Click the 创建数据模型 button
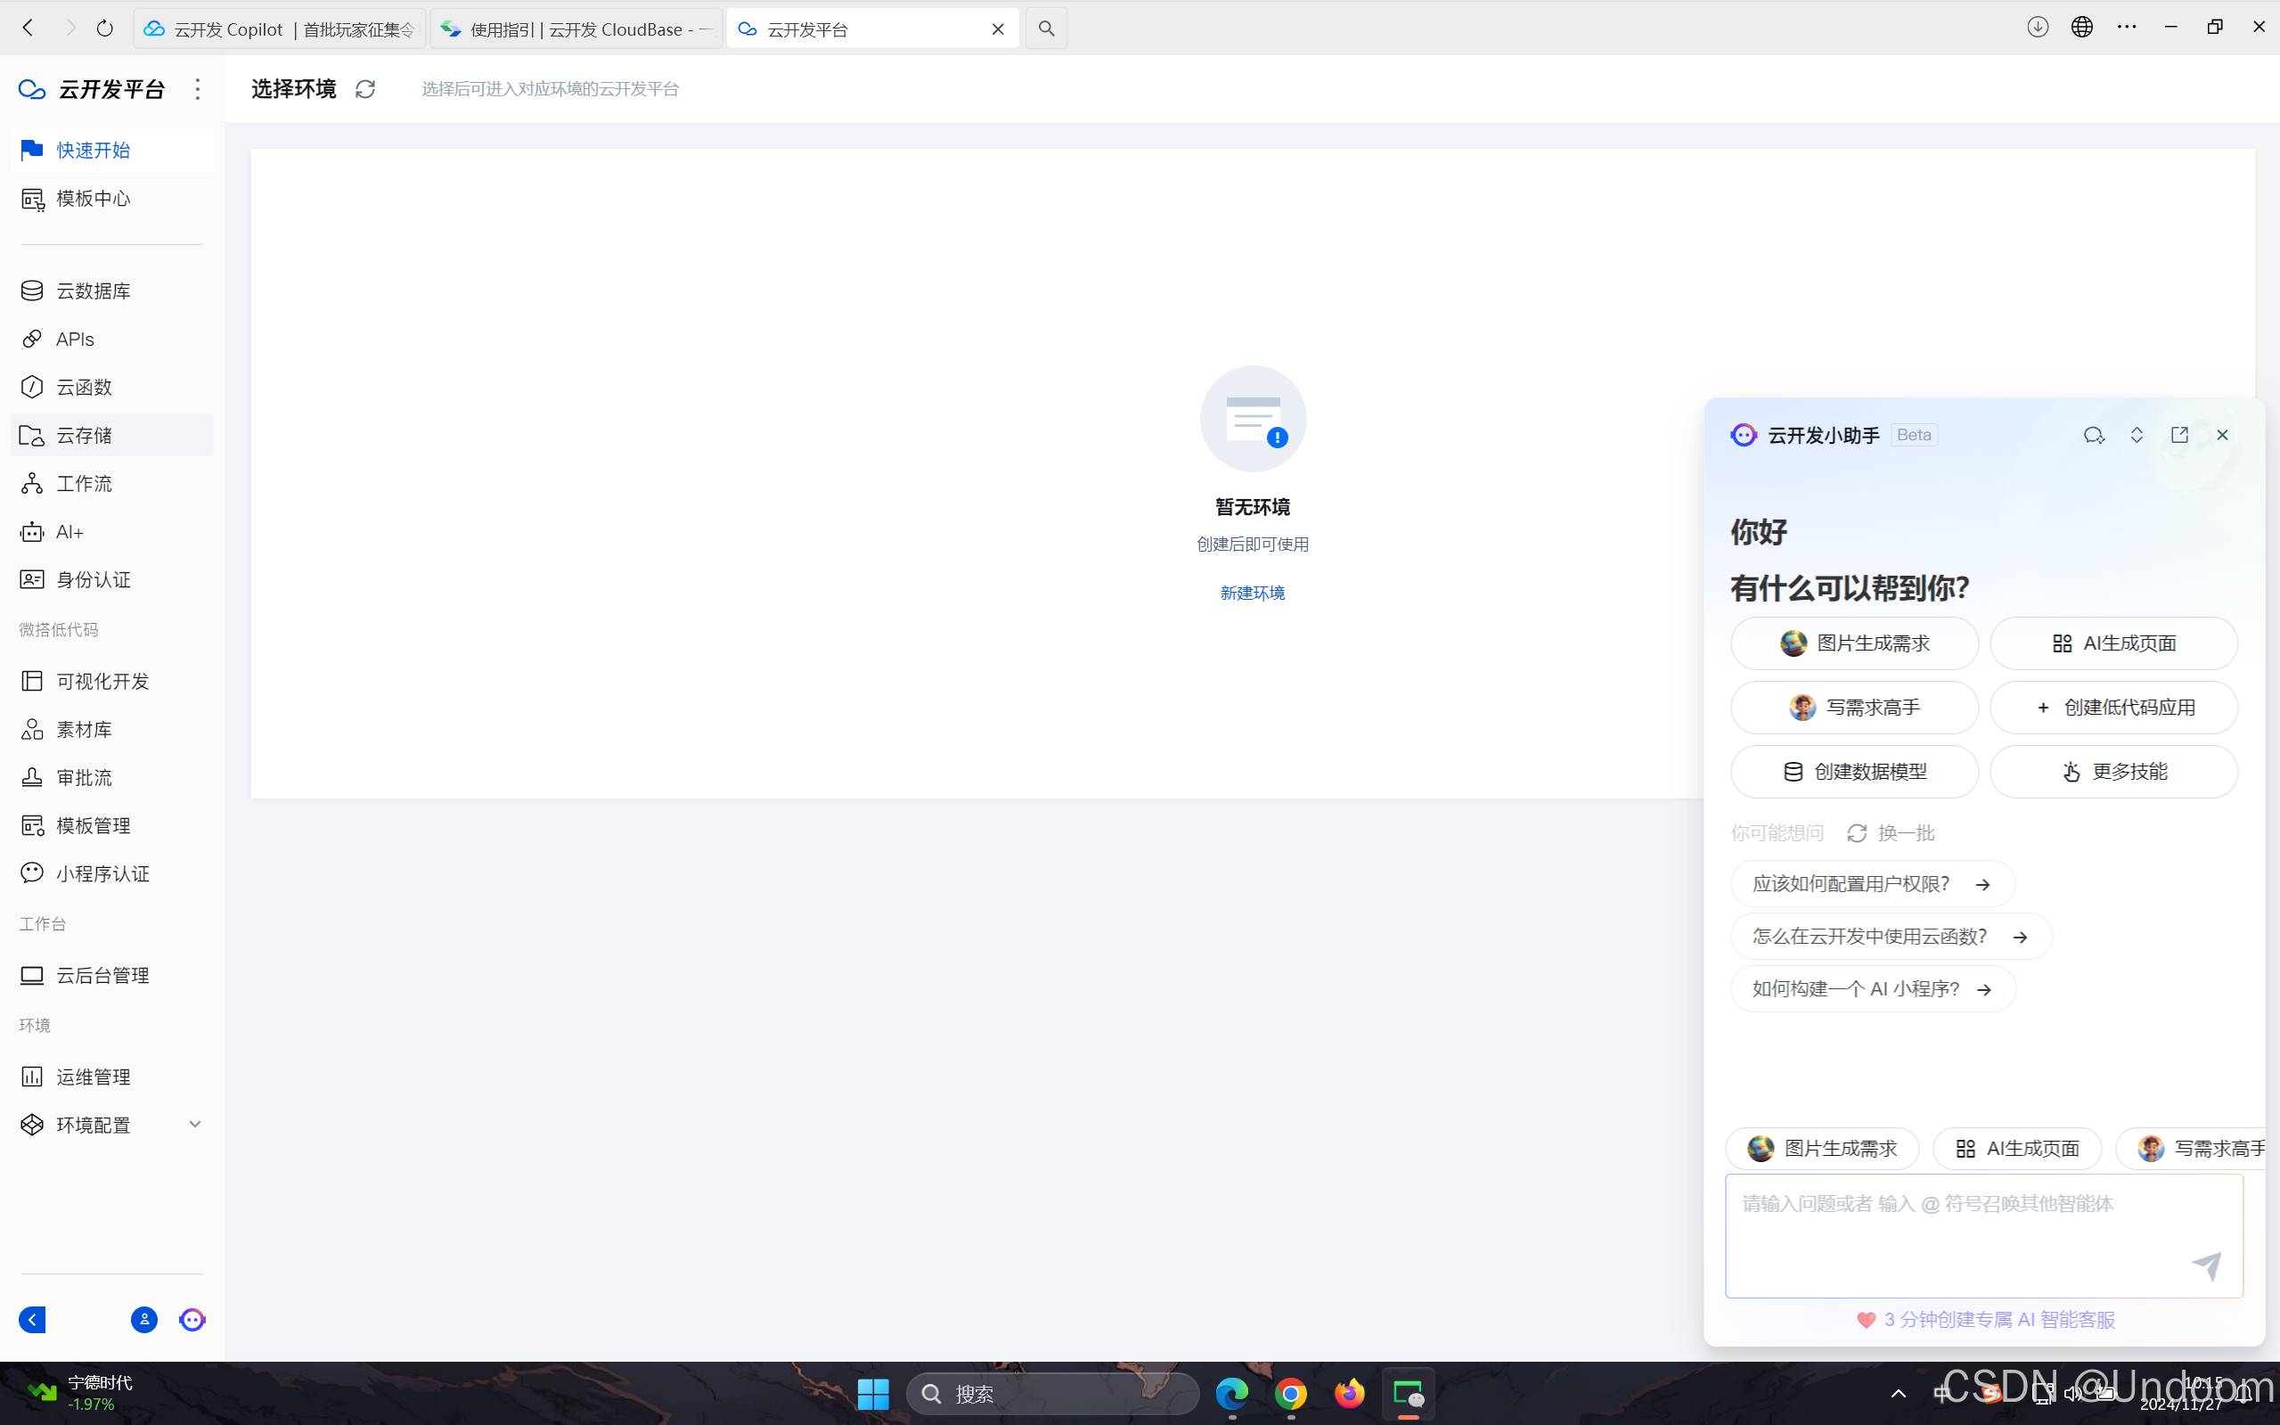Screen dimensions: 2280x1425 1854,771
